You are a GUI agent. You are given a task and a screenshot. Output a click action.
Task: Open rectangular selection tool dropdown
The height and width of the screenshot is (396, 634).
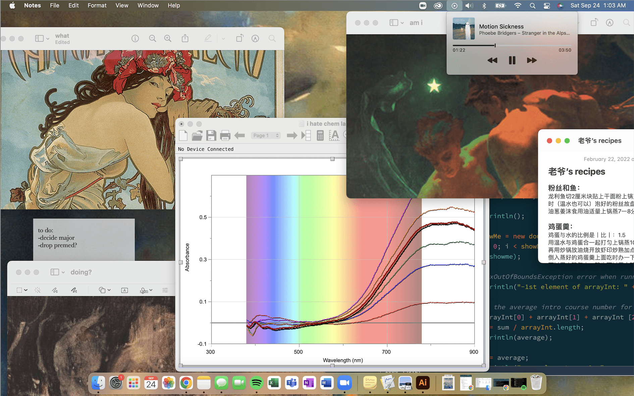[22, 290]
